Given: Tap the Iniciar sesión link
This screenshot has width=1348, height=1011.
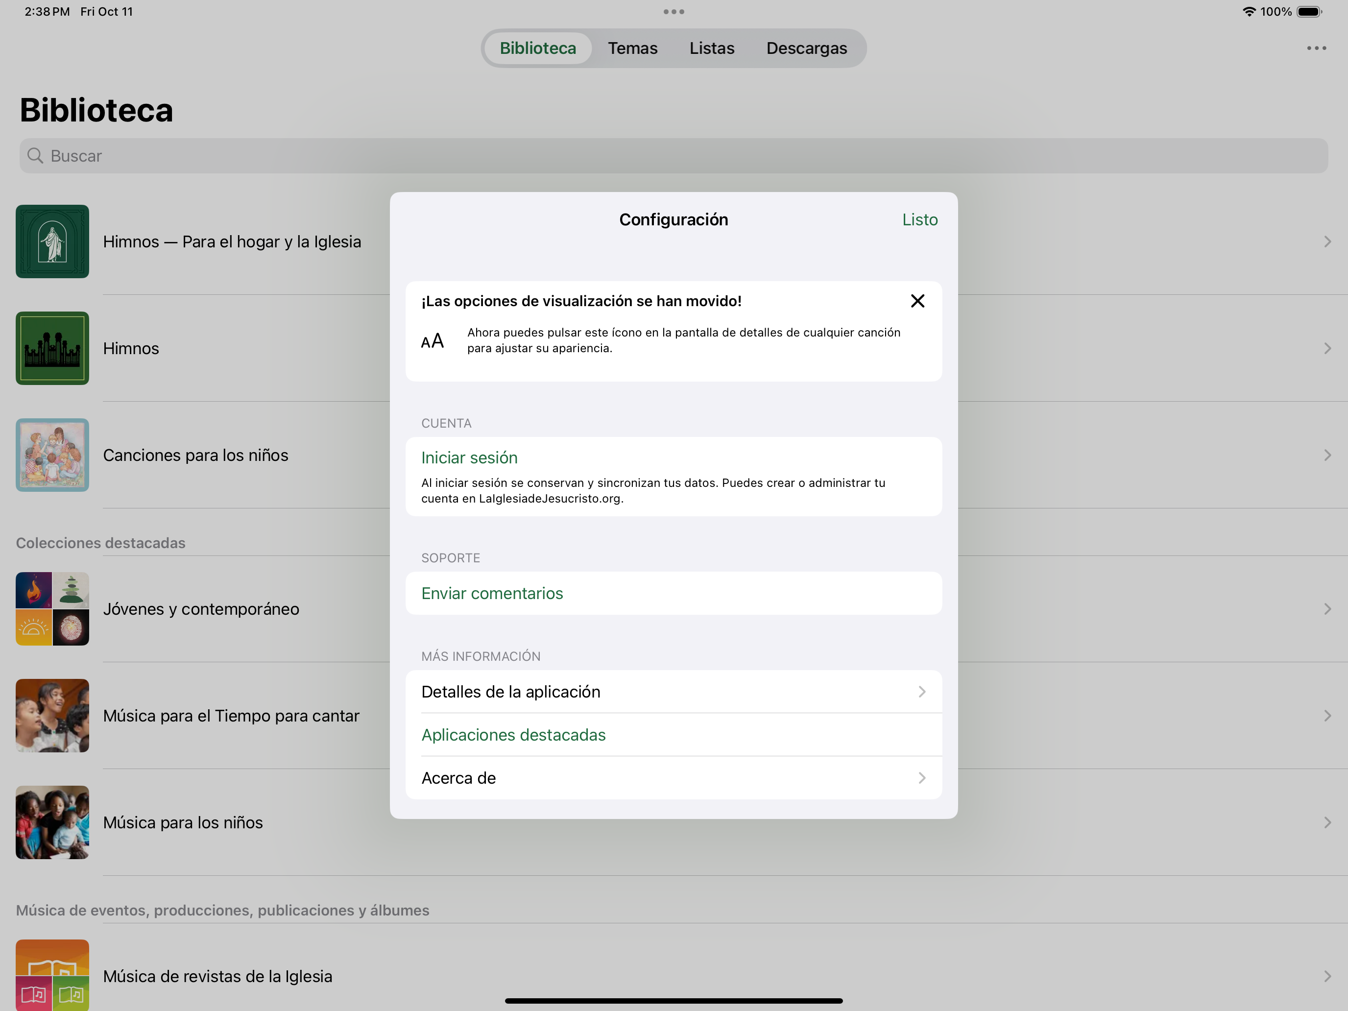Looking at the screenshot, I should (x=469, y=457).
